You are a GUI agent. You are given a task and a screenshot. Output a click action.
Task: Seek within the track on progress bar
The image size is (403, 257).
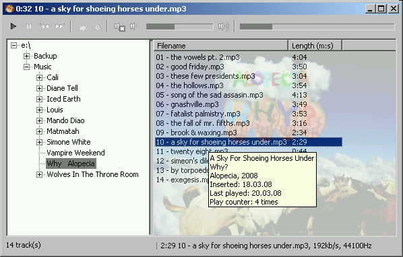pos(317,26)
